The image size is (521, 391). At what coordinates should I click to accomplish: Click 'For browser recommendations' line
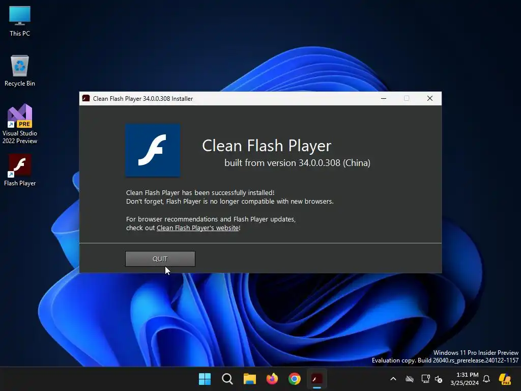[211, 219]
